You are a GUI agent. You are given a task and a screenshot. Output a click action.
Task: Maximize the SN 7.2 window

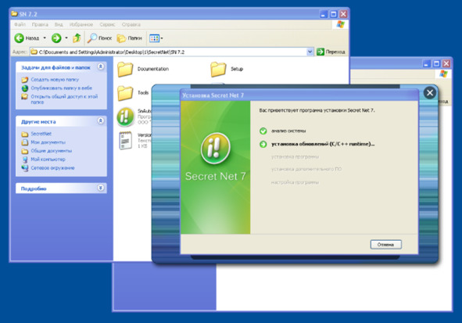point(334,14)
